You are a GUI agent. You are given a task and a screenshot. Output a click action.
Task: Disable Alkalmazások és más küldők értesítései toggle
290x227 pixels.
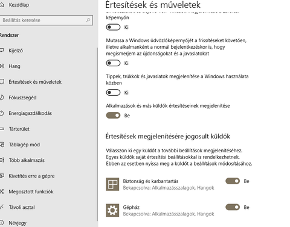113,116
